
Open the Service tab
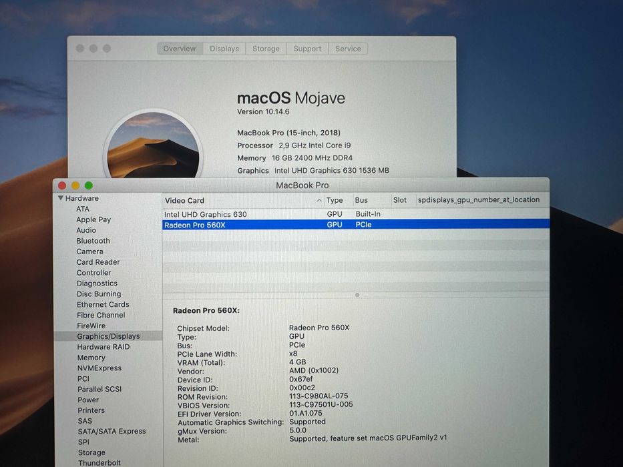(348, 49)
